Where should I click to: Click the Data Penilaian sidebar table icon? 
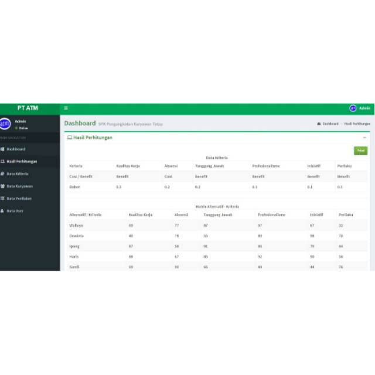2,198
